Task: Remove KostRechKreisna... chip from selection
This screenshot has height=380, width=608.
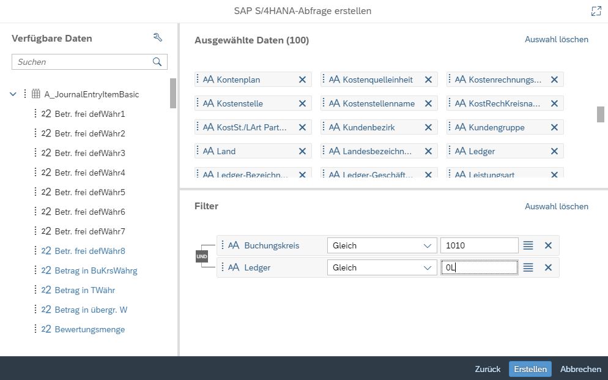Action: [555, 103]
